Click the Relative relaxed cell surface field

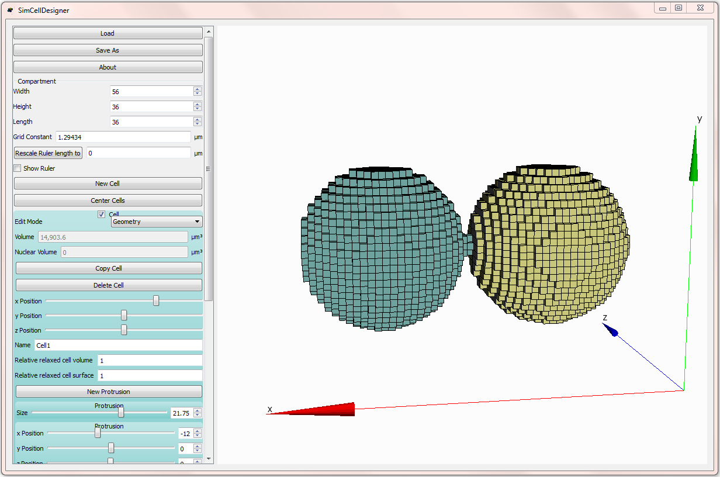pos(150,376)
